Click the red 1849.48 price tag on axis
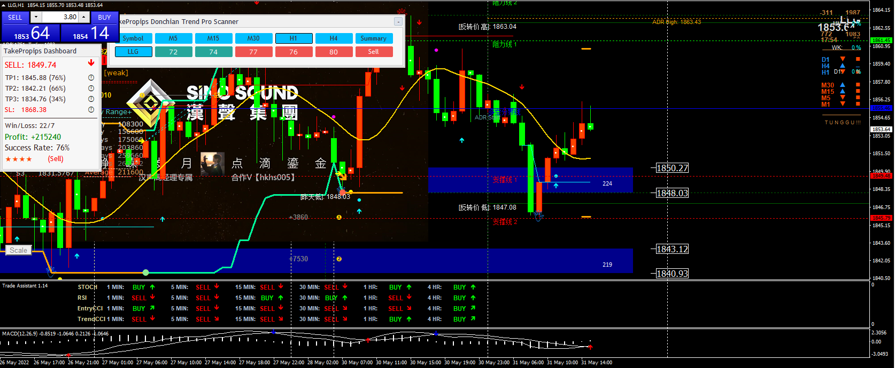The width and height of the screenshot is (895, 368). (881, 175)
